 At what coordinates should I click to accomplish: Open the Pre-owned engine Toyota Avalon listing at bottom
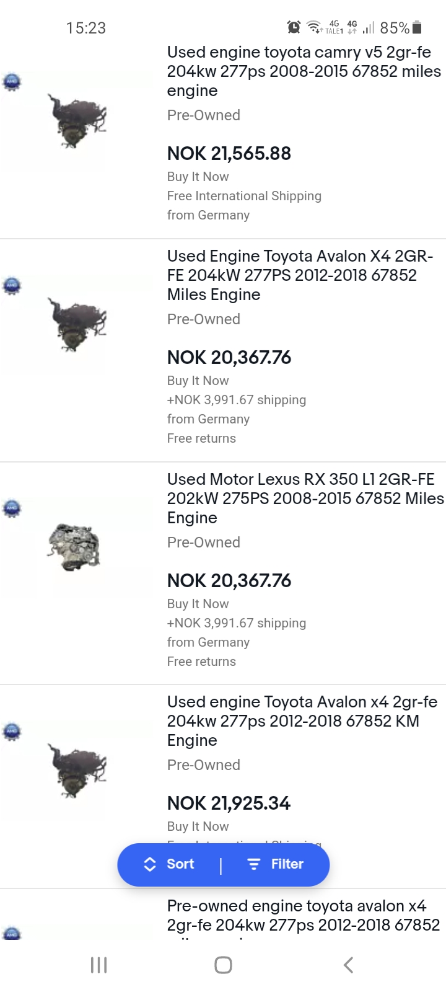(x=304, y=916)
